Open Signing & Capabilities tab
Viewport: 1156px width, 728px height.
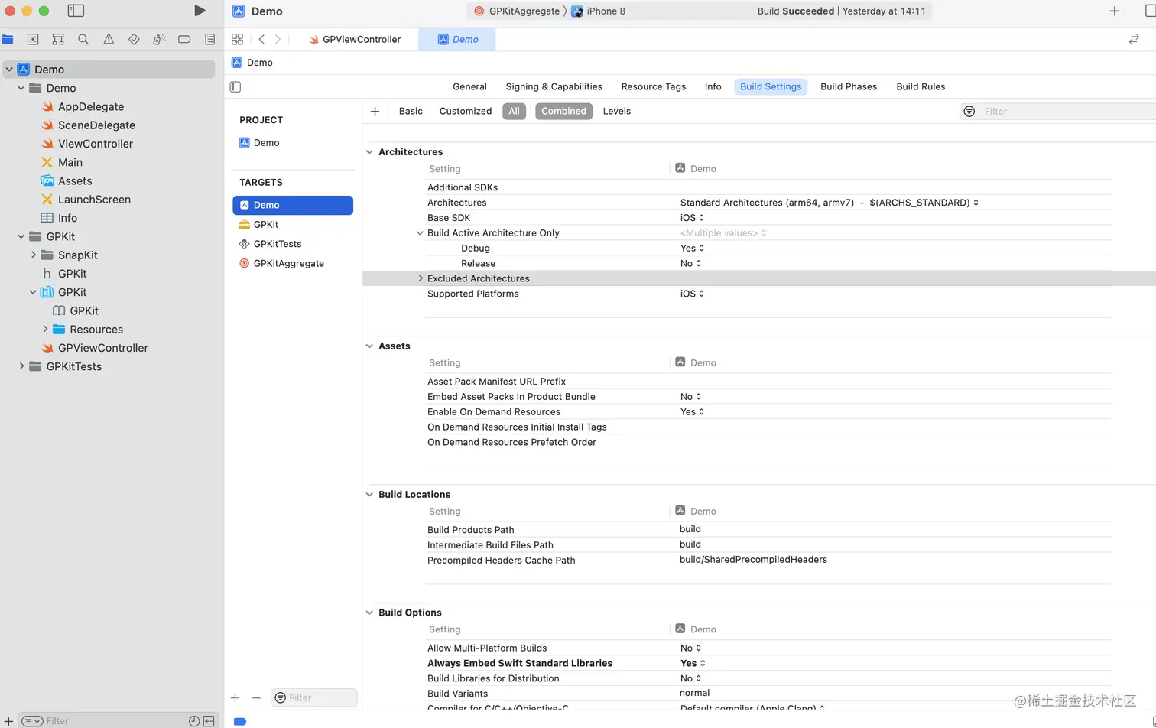pos(554,86)
